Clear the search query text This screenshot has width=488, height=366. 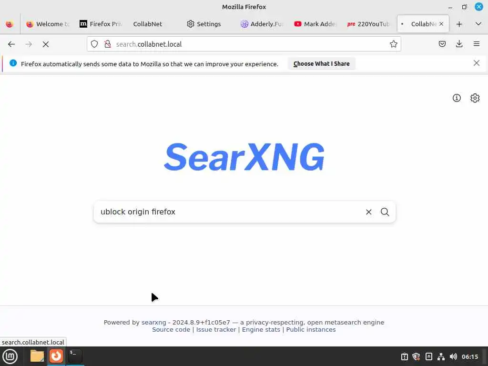click(368, 212)
